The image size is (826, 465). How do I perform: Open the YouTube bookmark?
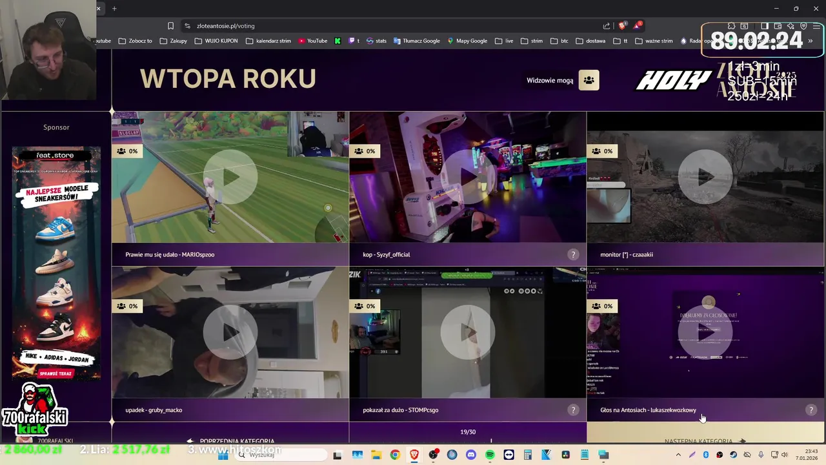point(312,41)
